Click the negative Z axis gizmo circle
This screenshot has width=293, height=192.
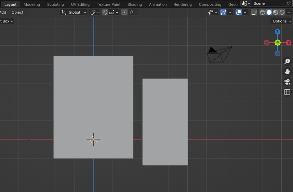[x=278, y=54]
